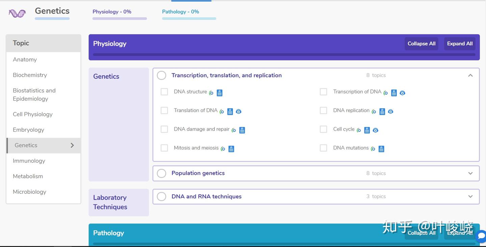Click the eye icon next to Transcription of DNA
This screenshot has width=486, height=247.
tap(402, 93)
